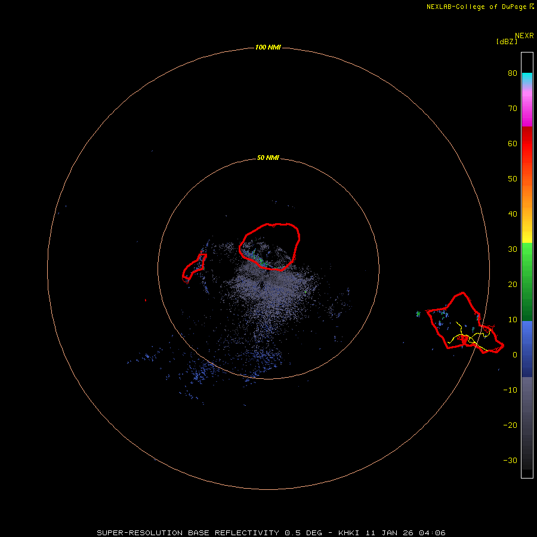Click the NEXR label above the color bar
This screenshot has height=537, width=537.
pyautogui.click(x=524, y=36)
